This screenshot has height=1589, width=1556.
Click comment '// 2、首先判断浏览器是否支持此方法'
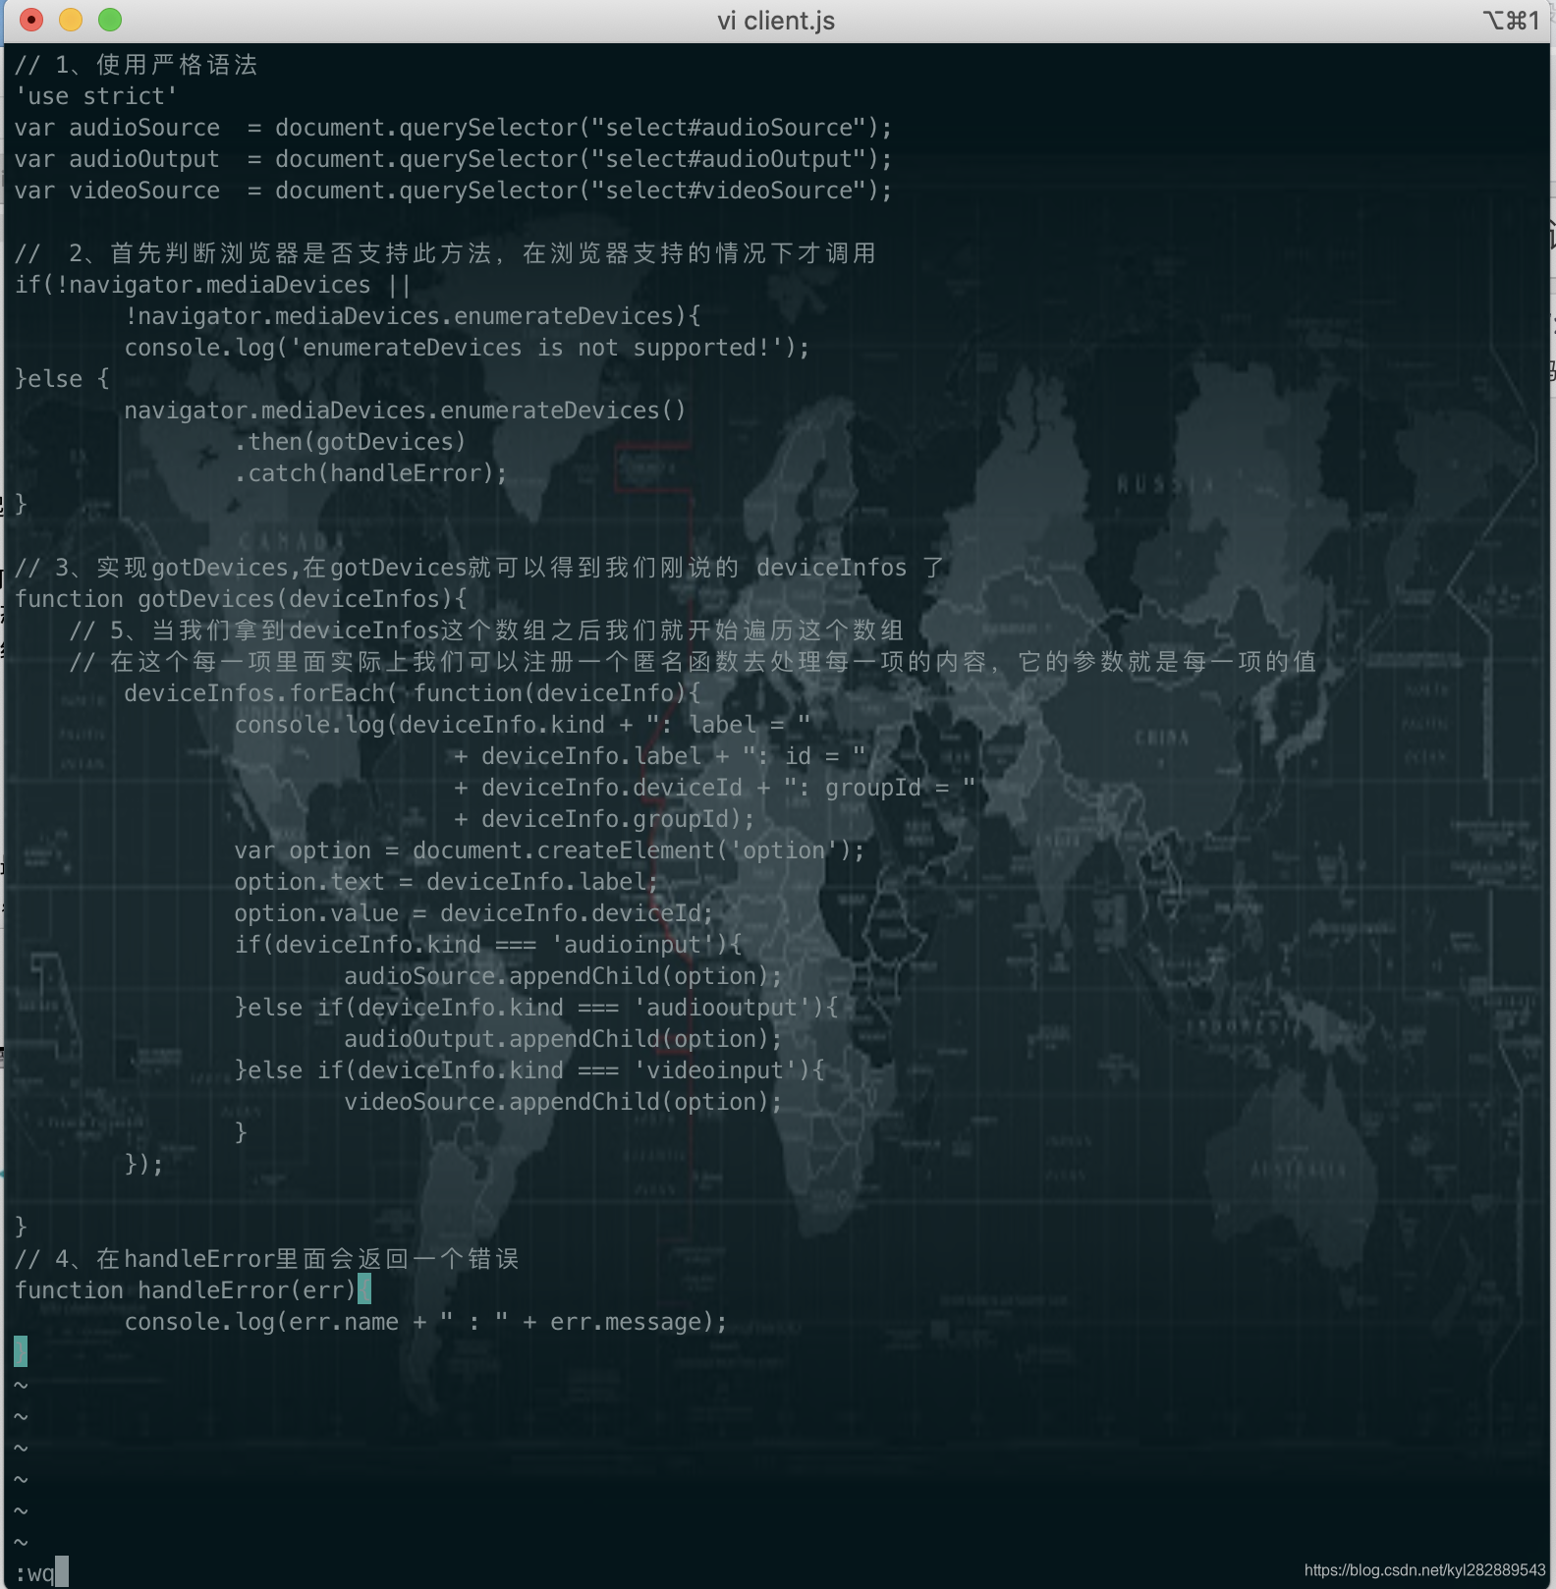(x=445, y=253)
